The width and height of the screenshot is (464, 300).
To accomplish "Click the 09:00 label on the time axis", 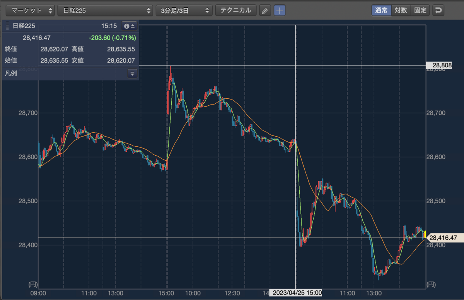I will (39, 293).
